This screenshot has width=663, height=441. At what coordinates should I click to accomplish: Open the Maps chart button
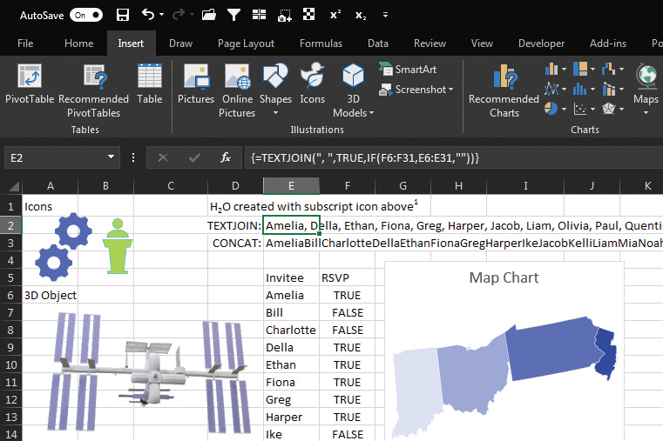[x=646, y=89]
